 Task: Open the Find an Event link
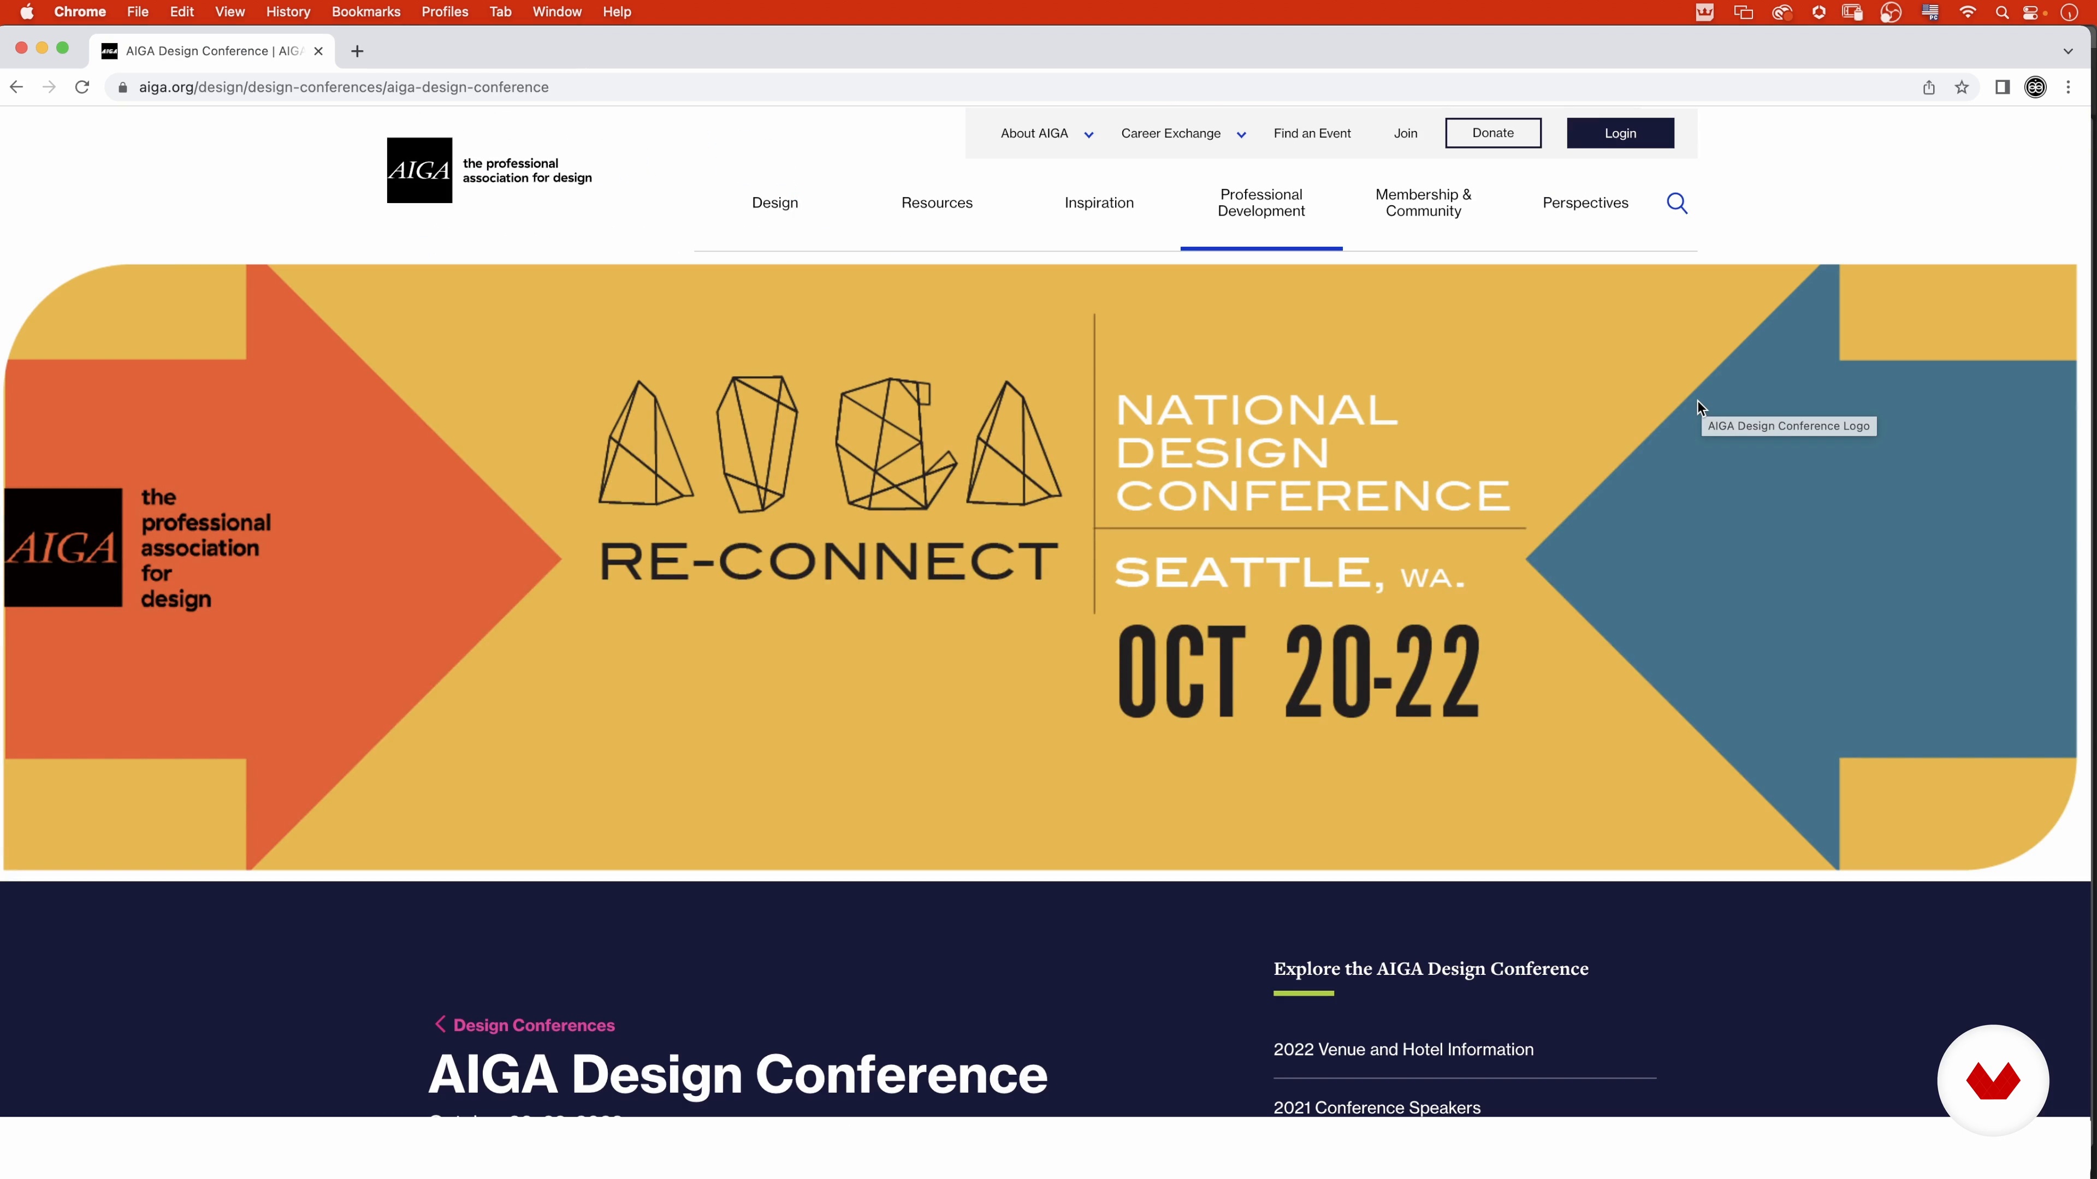click(x=1311, y=133)
